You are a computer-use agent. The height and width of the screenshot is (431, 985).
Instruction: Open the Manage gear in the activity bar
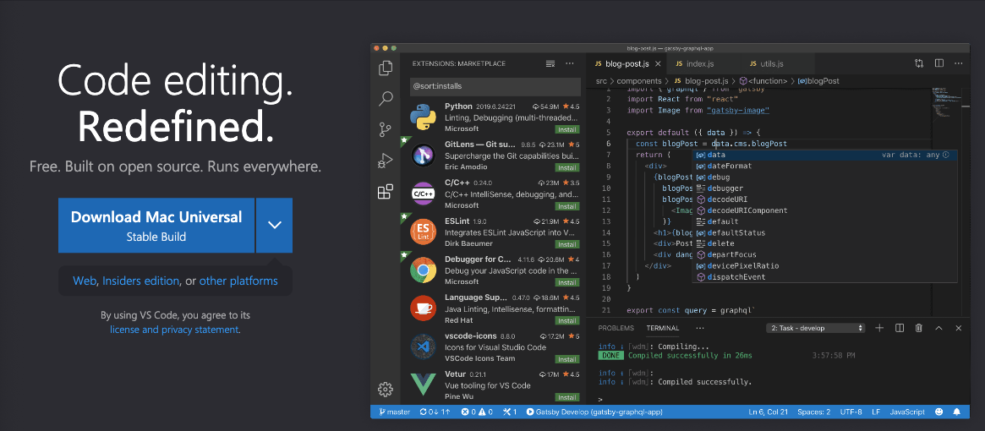point(386,389)
